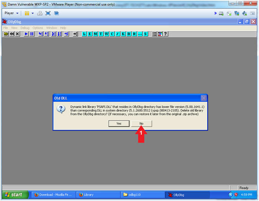Expand VMware devices chevron arrows
The image size is (259, 201).
click(x=215, y=13)
